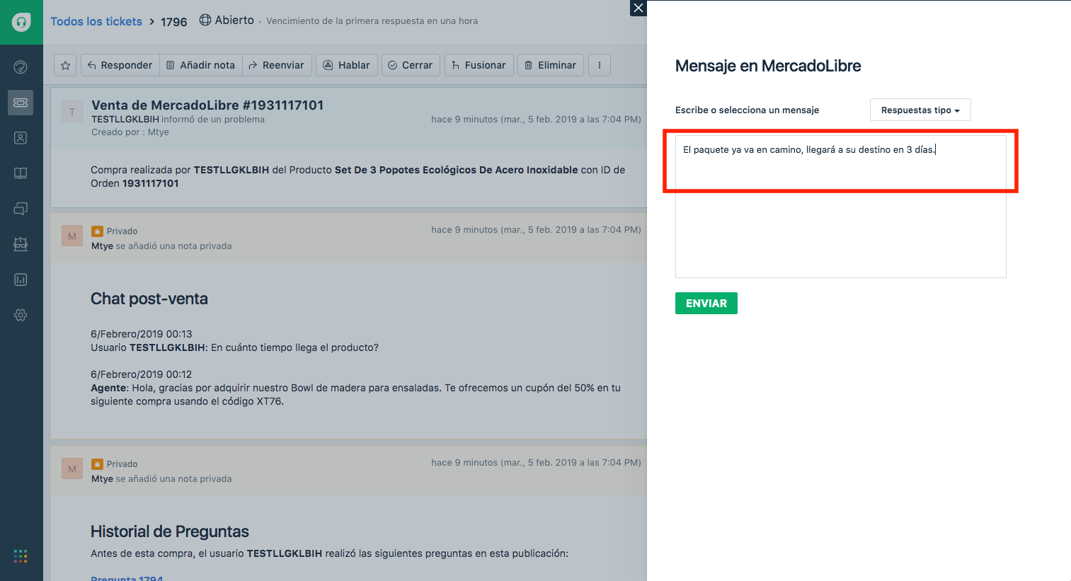Screen dimensions: 1071x581
Task: Open the Pregunta 1794 link
Action: click(127, 578)
